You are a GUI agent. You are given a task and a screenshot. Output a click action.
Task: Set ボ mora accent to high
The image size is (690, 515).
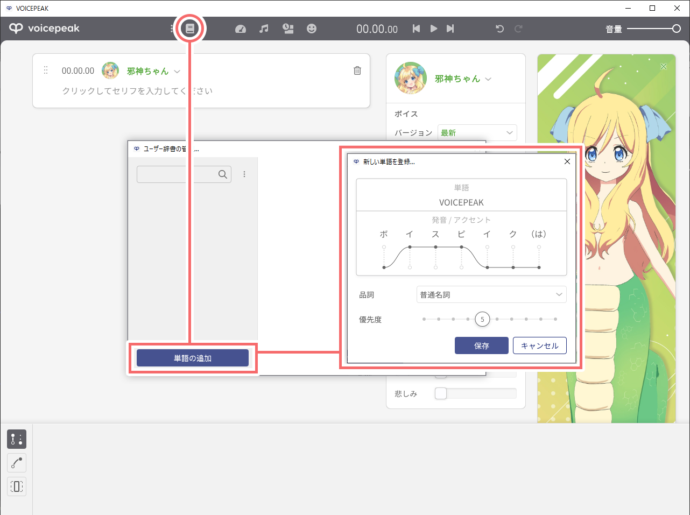point(384,247)
